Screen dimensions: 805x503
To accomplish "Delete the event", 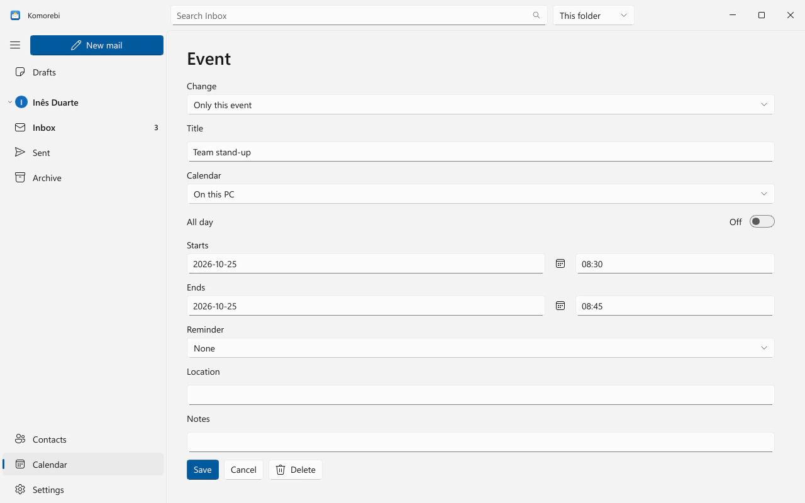I will (x=296, y=470).
